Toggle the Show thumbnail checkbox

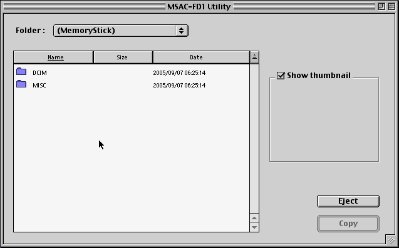[x=281, y=76]
